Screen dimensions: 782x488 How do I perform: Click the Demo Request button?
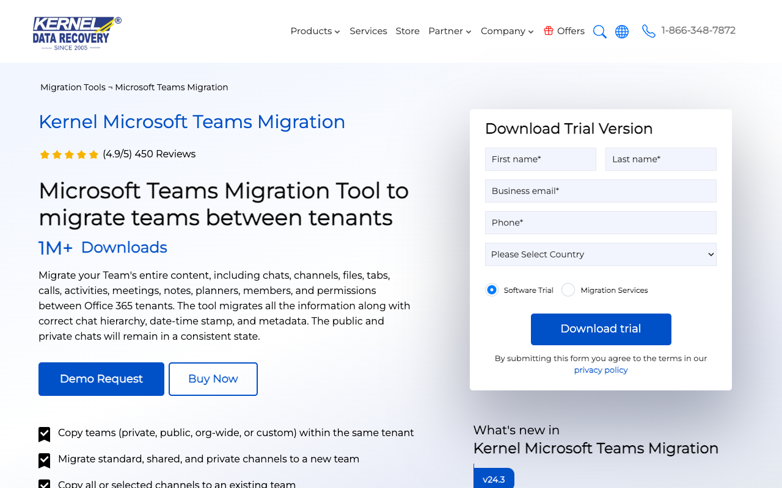click(x=101, y=379)
